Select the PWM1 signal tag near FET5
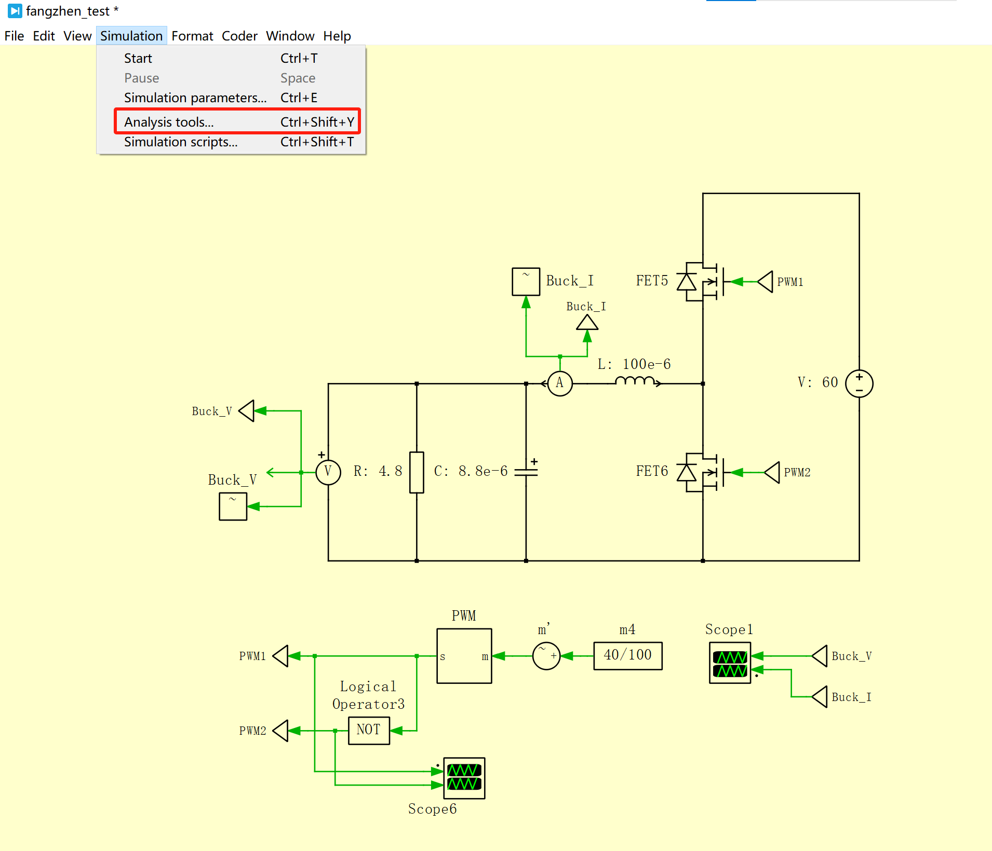Screen dimensions: 992x851 click(766, 282)
